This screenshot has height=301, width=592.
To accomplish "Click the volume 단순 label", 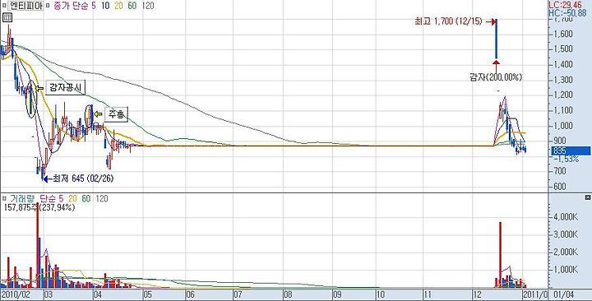I will pyautogui.click(x=48, y=199).
